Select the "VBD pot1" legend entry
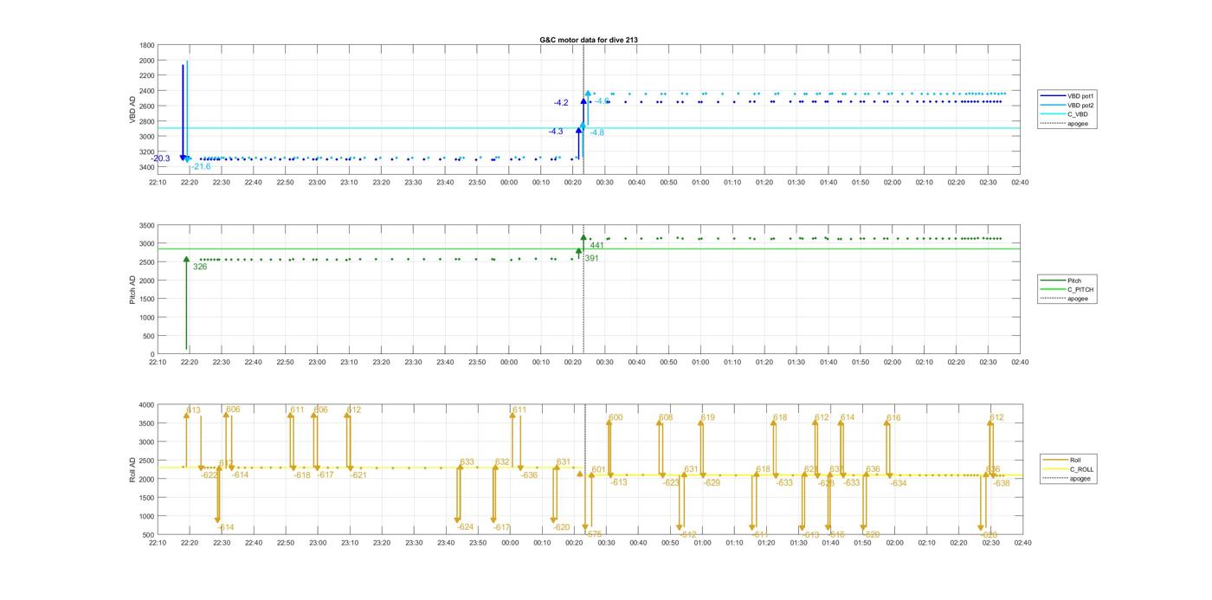The height and width of the screenshot is (600, 1212). 1080,96
